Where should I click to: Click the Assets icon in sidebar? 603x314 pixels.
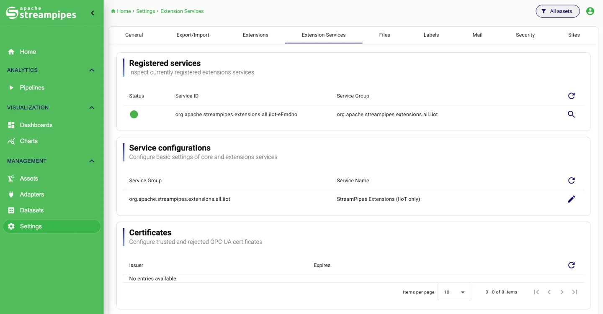pos(11,179)
